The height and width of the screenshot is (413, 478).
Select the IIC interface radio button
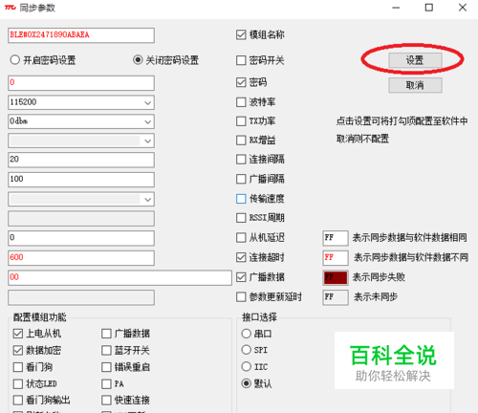pos(246,366)
